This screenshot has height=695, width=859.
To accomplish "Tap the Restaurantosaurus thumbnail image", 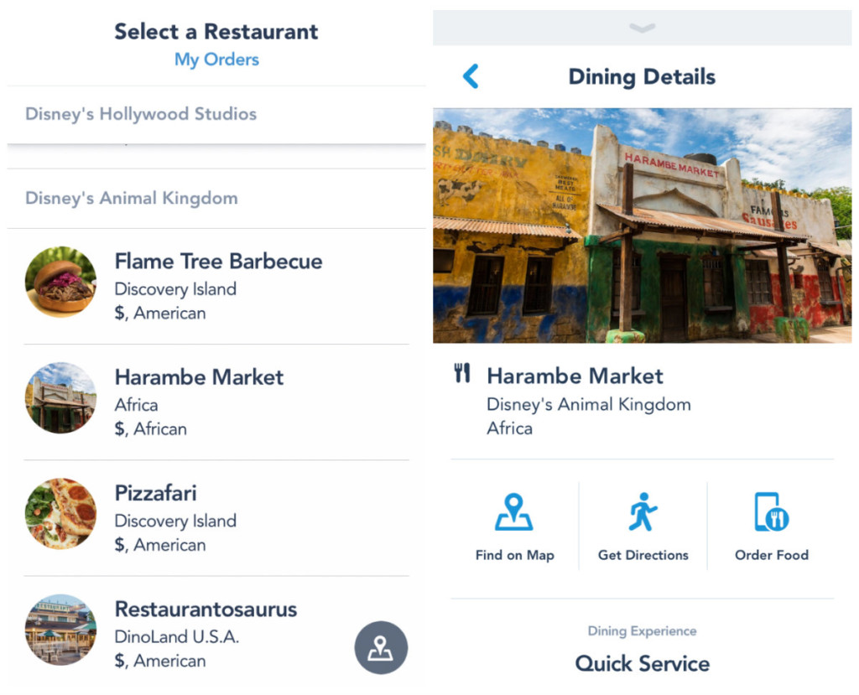I will 60,630.
